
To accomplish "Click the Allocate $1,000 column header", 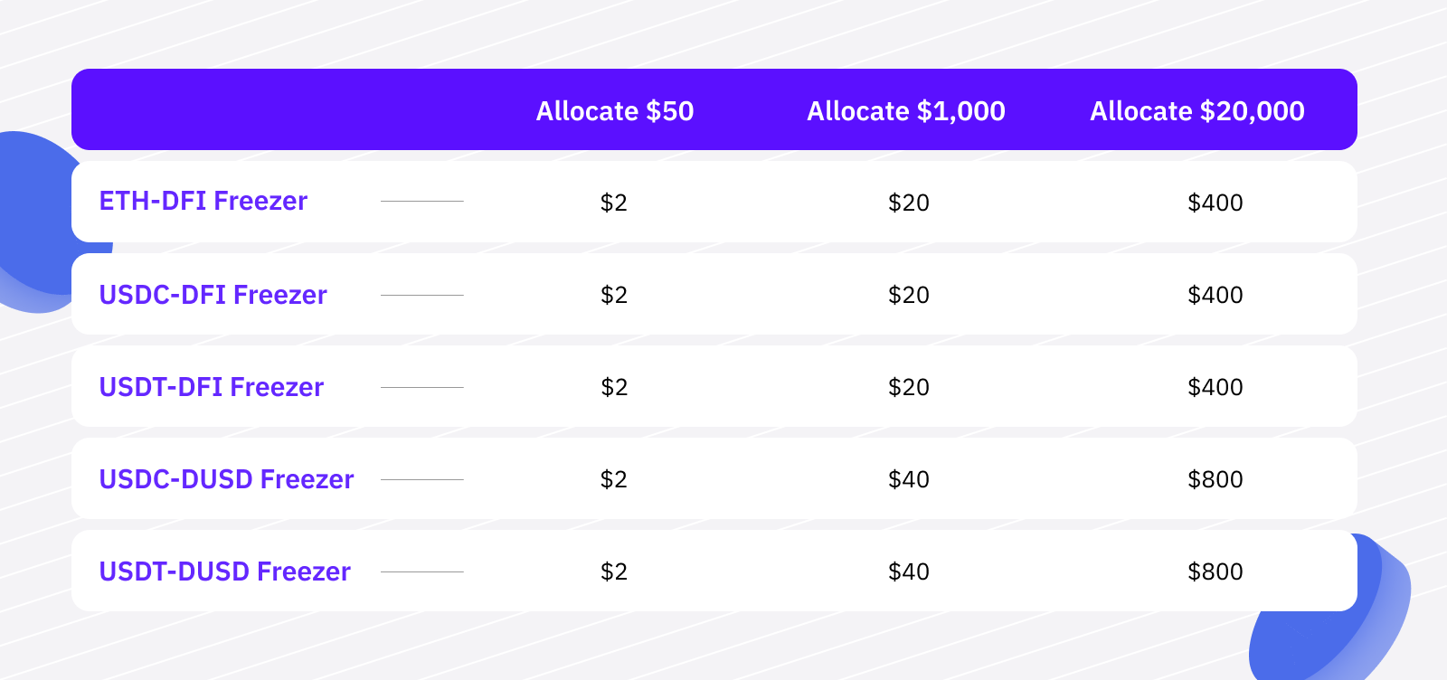I will click(906, 111).
